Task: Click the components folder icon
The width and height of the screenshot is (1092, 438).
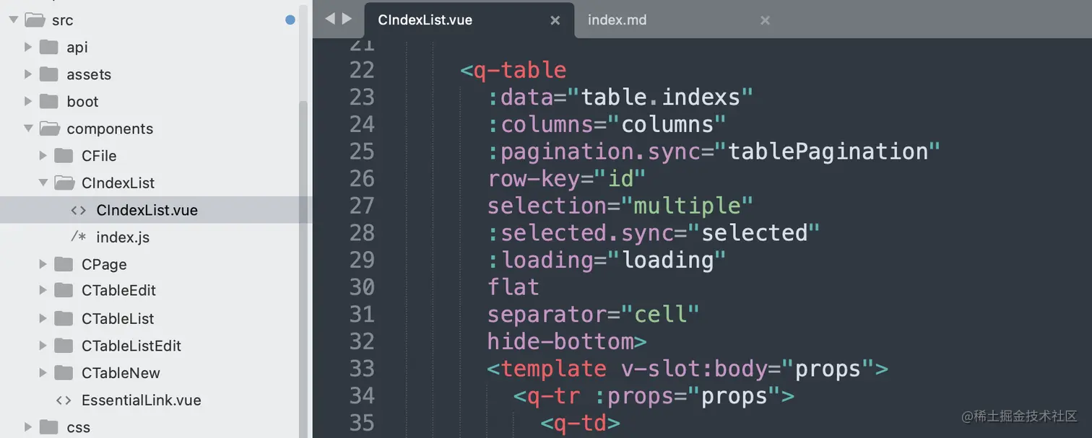Action: 49,128
